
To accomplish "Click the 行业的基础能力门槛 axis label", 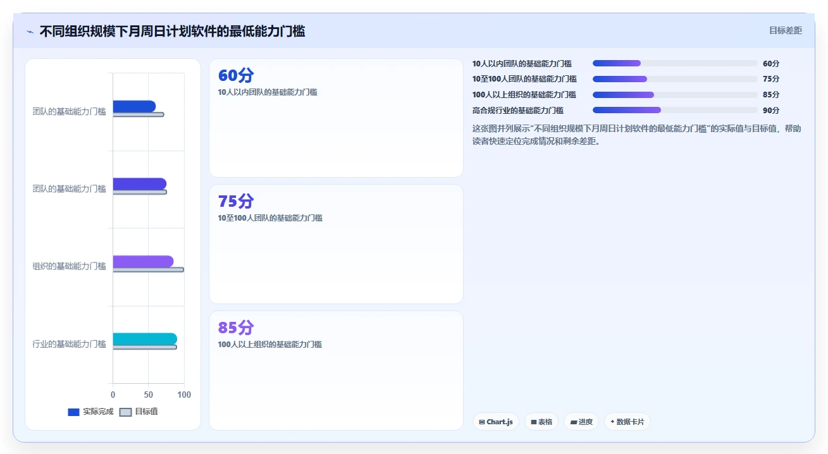I will click(70, 344).
